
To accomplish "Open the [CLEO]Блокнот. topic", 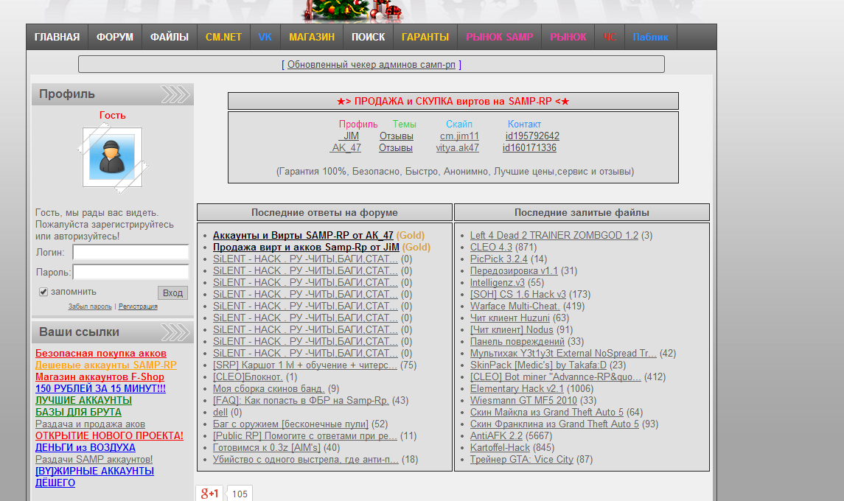I will 248,376.
